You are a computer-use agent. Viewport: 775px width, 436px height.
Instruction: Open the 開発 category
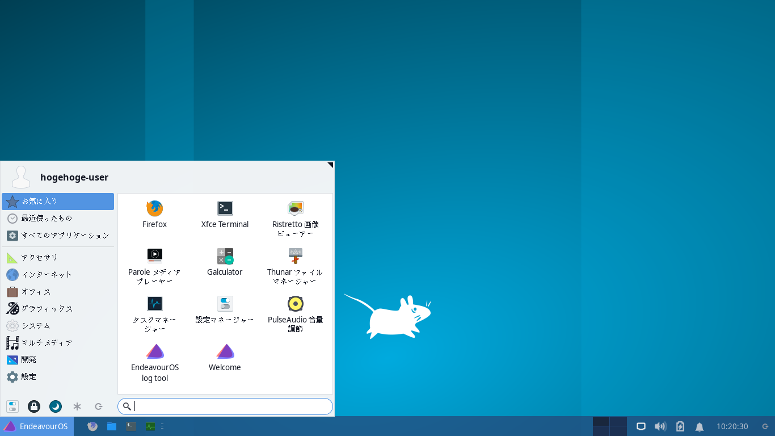coord(58,360)
